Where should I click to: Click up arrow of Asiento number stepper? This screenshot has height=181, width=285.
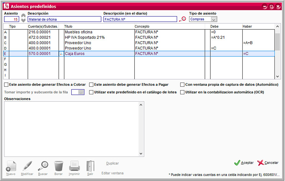(23, 16)
